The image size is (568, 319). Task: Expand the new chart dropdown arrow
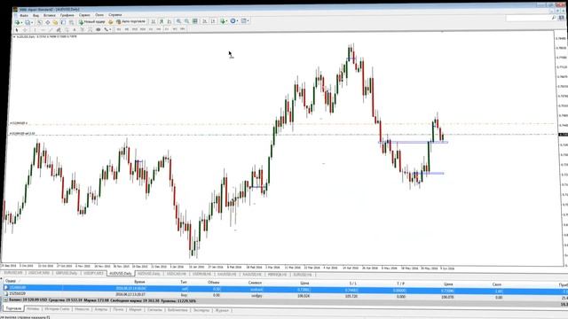[x=21, y=22]
